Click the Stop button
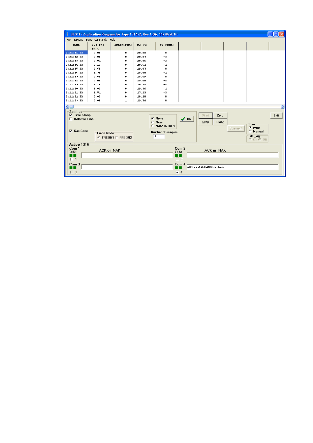Image resolution: width=313 pixels, height=443 pixels. click(x=205, y=122)
